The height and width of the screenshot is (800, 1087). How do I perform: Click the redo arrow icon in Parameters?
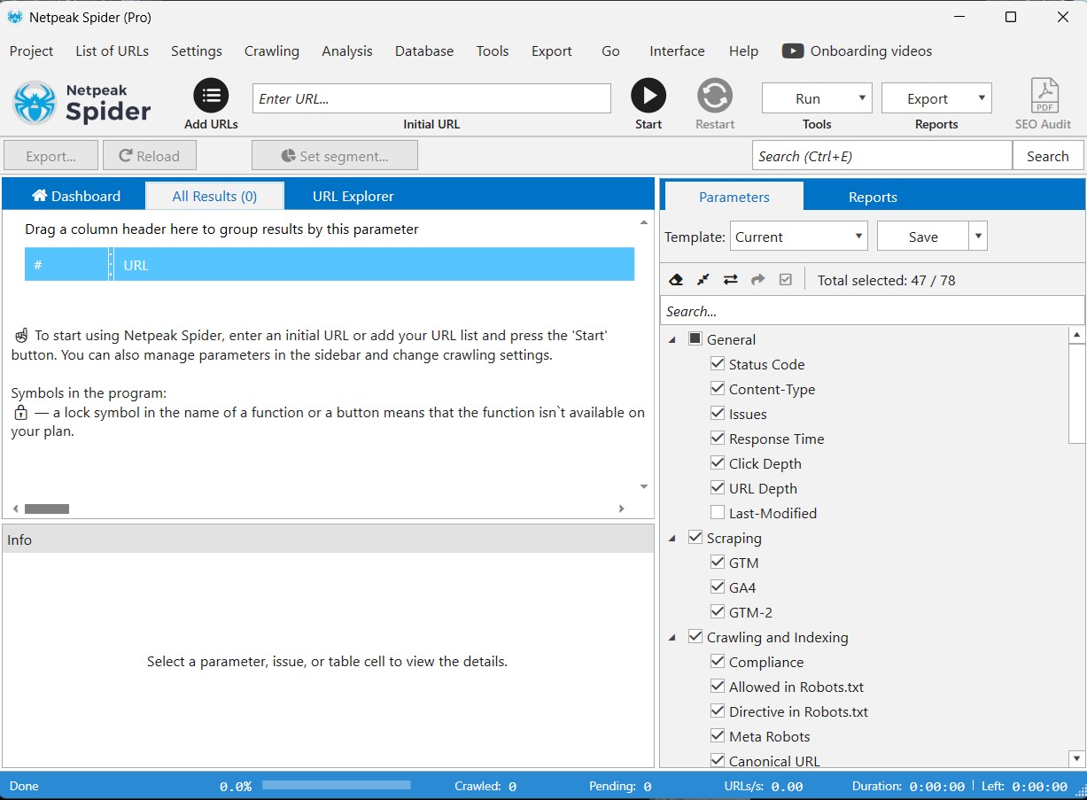(758, 280)
